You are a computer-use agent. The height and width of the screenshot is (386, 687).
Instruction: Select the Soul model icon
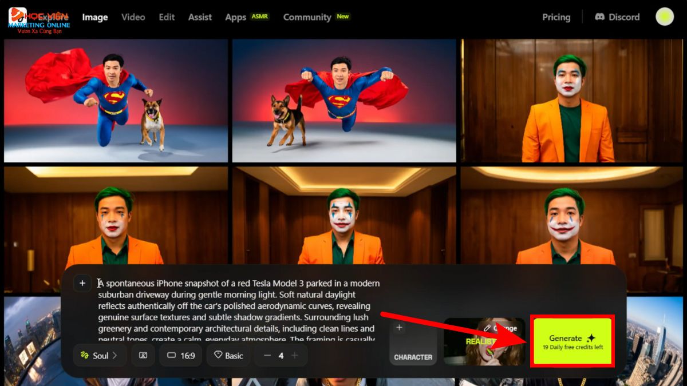point(84,355)
